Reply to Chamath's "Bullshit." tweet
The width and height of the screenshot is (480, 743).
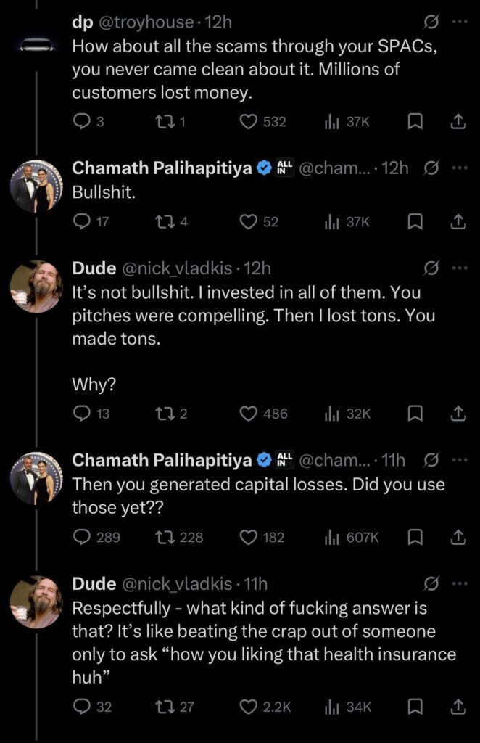[x=82, y=222]
